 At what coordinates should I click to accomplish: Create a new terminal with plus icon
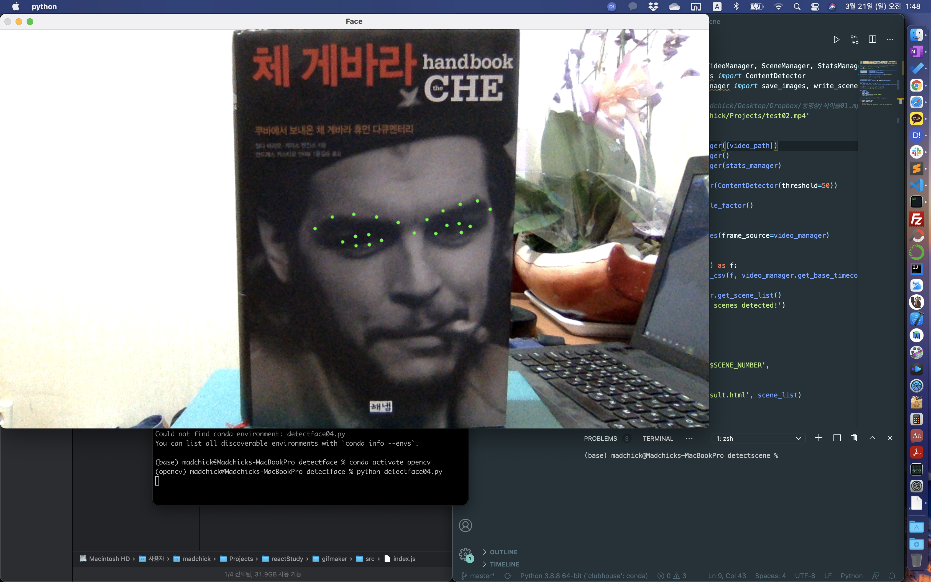(x=819, y=438)
